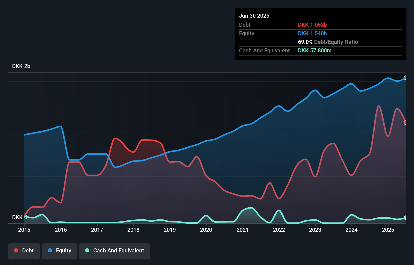
Task: Click the Debt line endpoint marker
Action: point(405,123)
